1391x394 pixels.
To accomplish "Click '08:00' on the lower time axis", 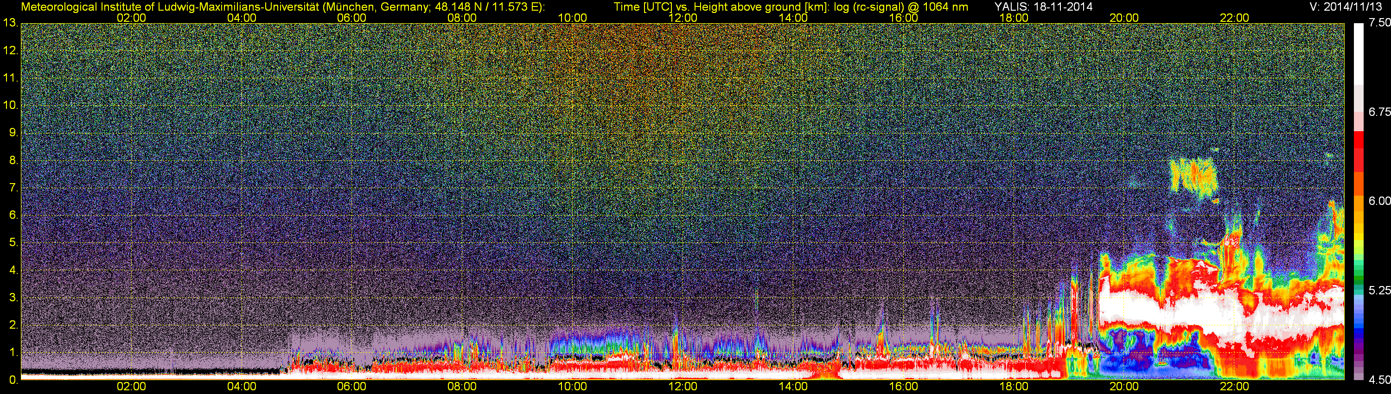I will pyautogui.click(x=462, y=387).
